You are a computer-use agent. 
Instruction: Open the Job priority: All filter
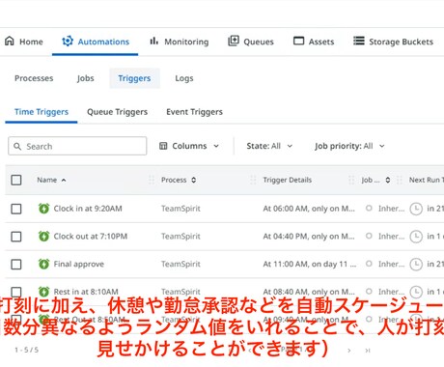click(349, 146)
